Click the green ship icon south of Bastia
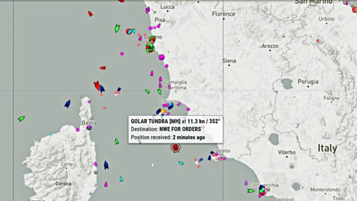 tap(117, 142)
